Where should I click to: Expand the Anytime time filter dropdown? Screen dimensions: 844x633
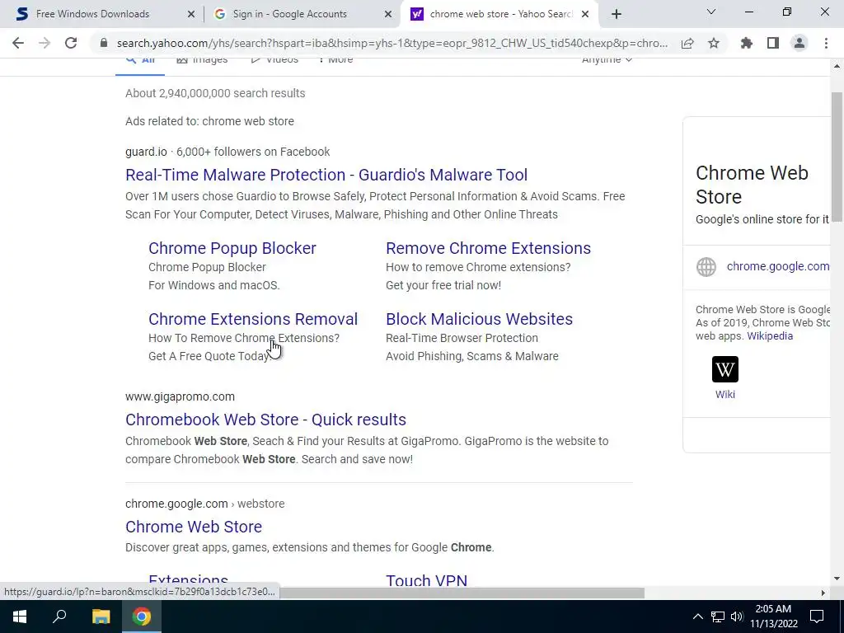(x=607, y=59)
